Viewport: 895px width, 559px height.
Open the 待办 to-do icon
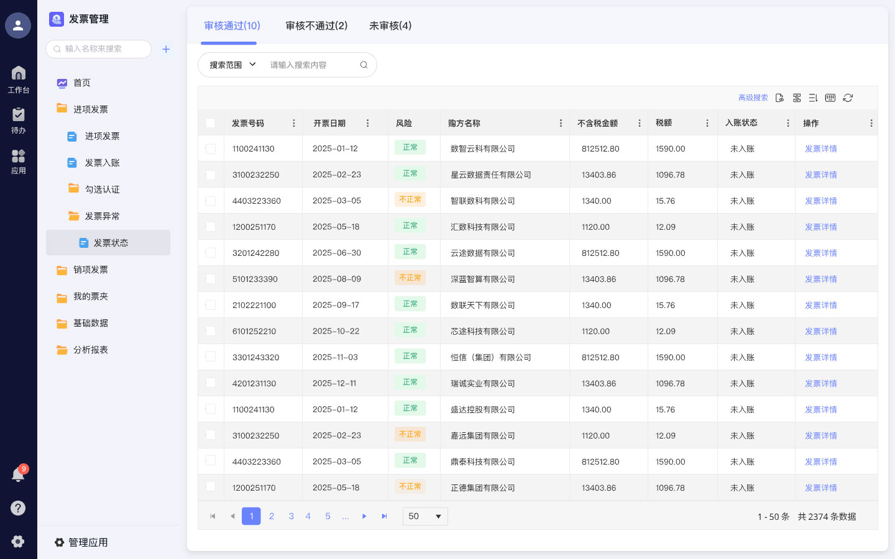pyautogui.click(x=19, y=120)
